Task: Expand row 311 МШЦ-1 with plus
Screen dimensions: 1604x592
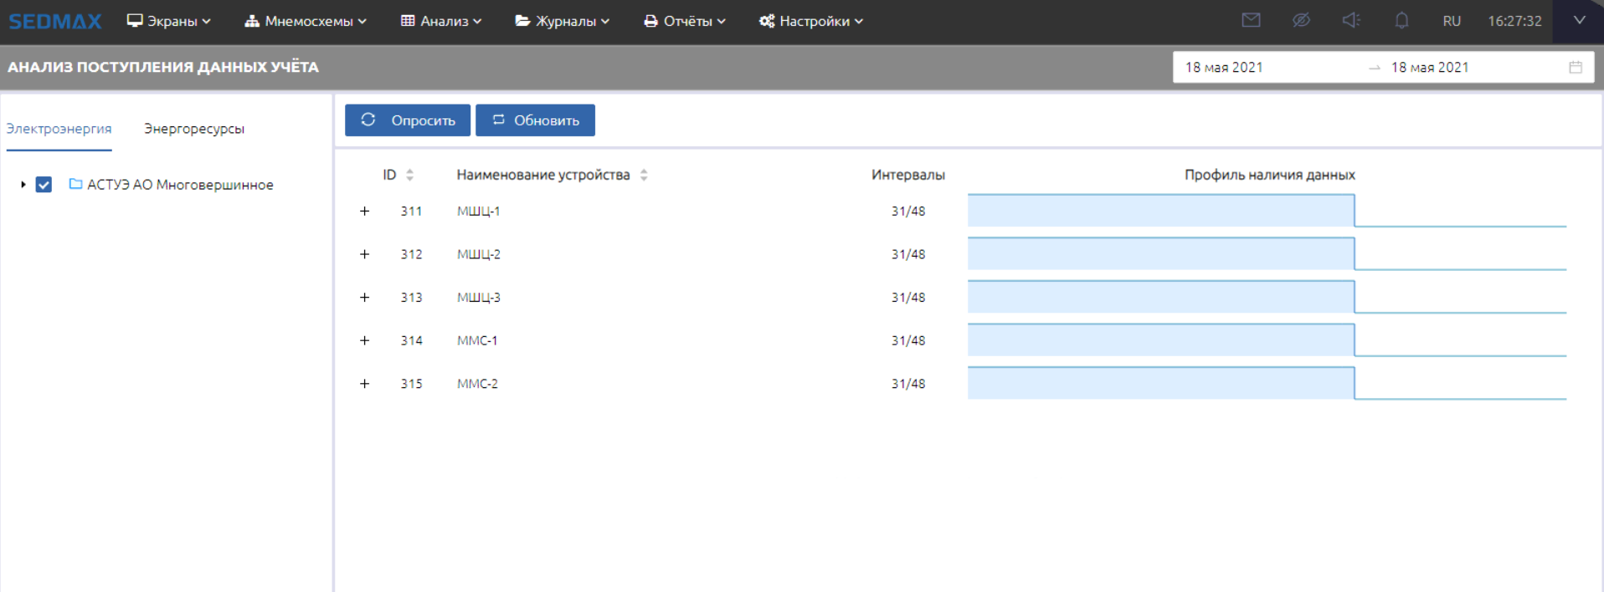Action: click(x=364, y=212)
